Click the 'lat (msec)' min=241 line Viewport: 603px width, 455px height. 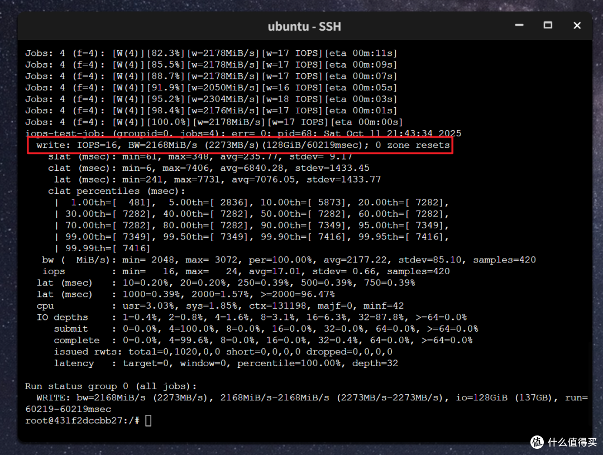pyautogui.click(x=217, y=180)
